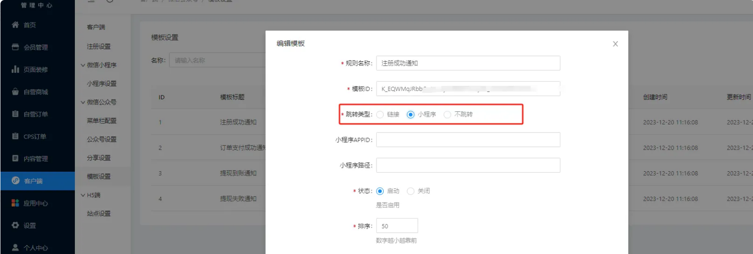Select 链接 jump type radio

pyautogui.click(x=380, y=114)
